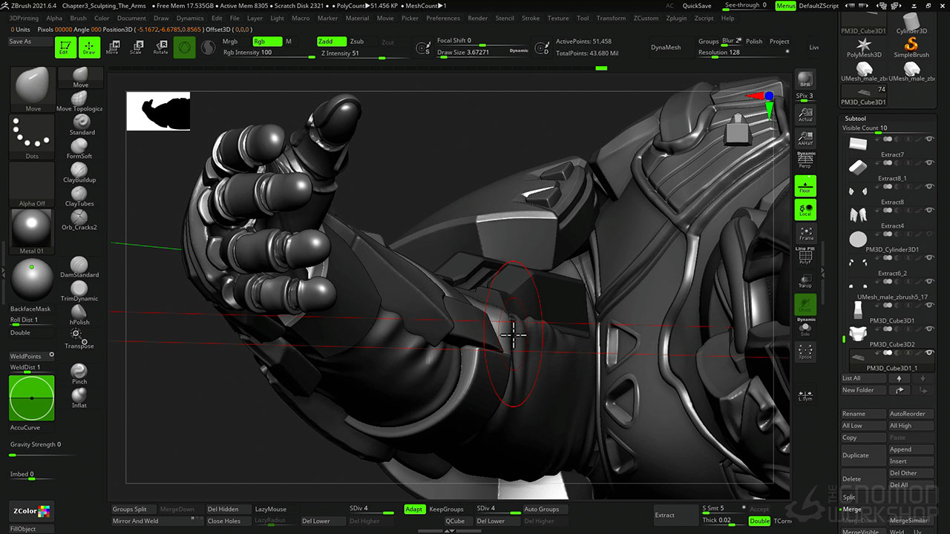Choose the DamStandard brush
950x534 pixels.
79,265
